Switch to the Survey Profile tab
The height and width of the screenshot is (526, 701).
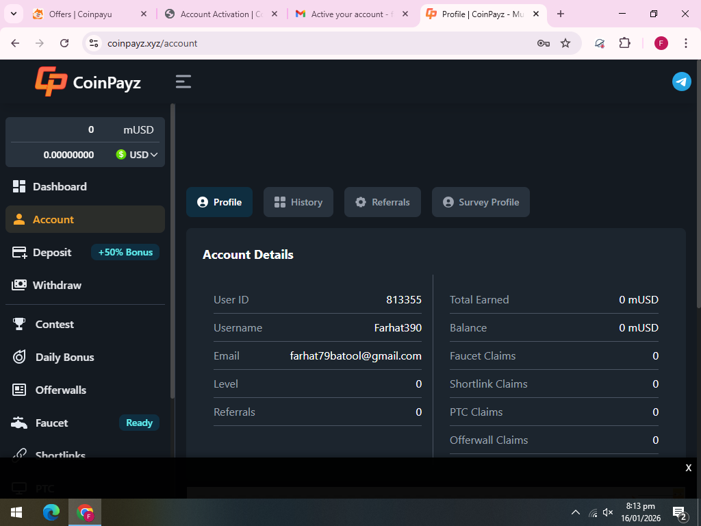tap(481, 202)
